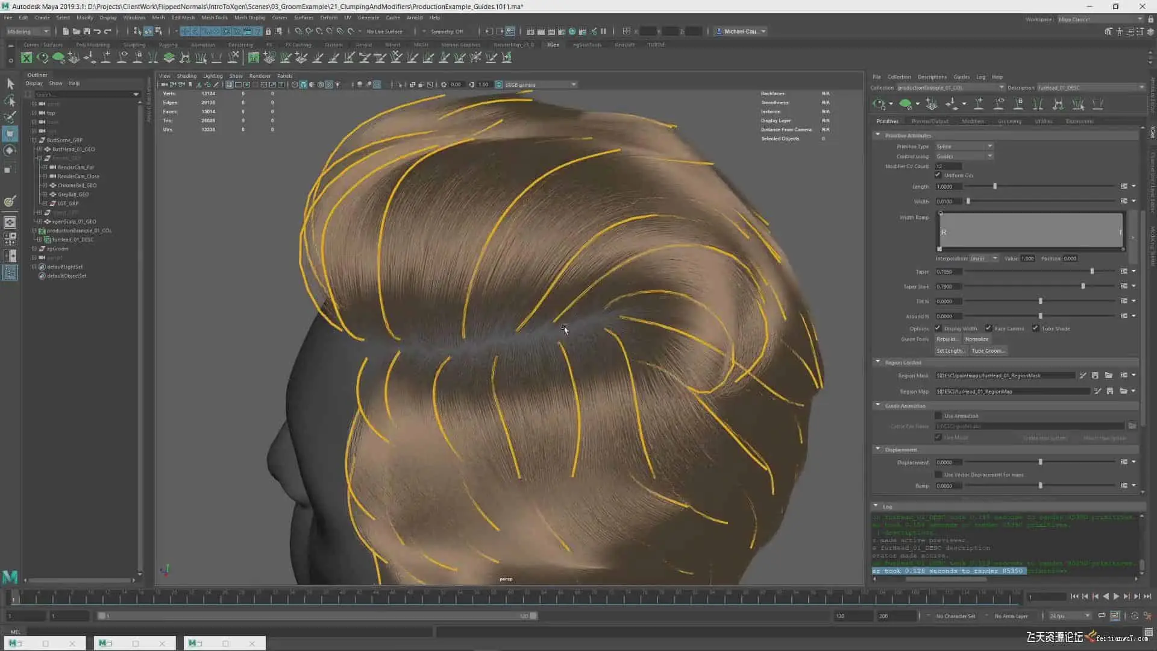Image resolution: width=1157 pixels, height=651 pixels.
Task: Toggle the Face Camera checkbox
Action: pyautogui.click(x=988, y=329)
